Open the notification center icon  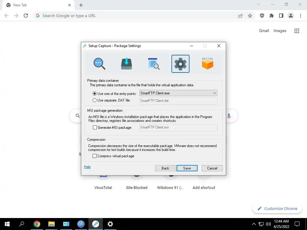coord(297,224)
